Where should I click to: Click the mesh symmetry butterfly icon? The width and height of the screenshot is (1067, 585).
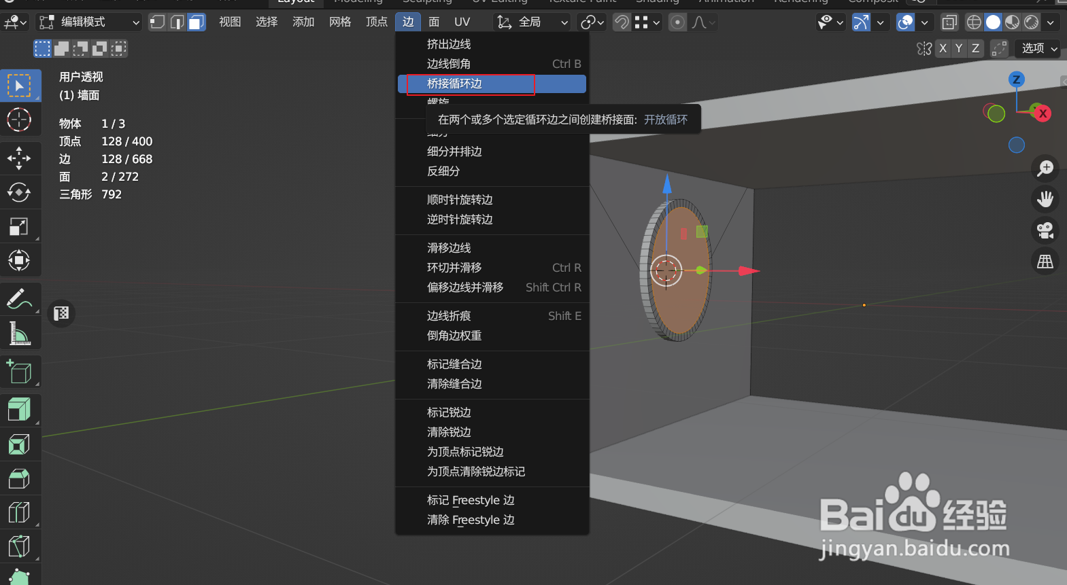point(924,48)
